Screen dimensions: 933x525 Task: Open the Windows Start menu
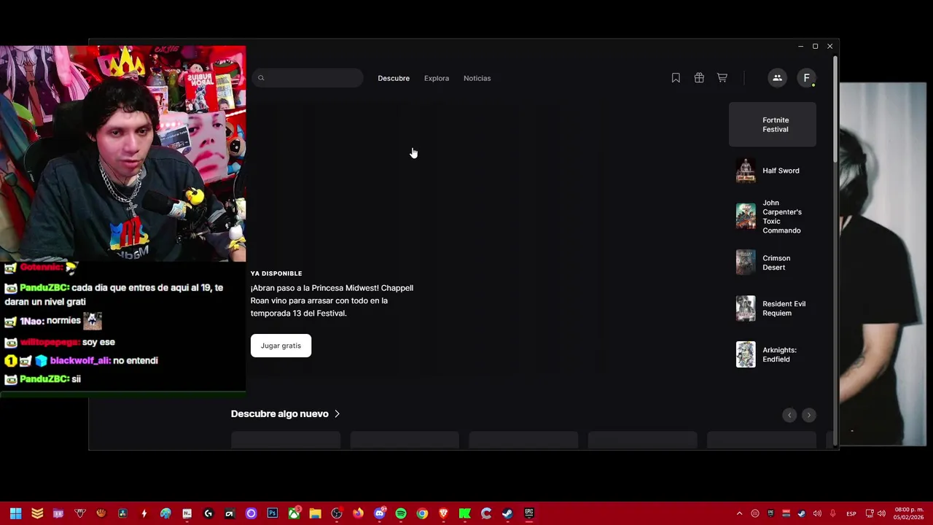tap(15, 513)
